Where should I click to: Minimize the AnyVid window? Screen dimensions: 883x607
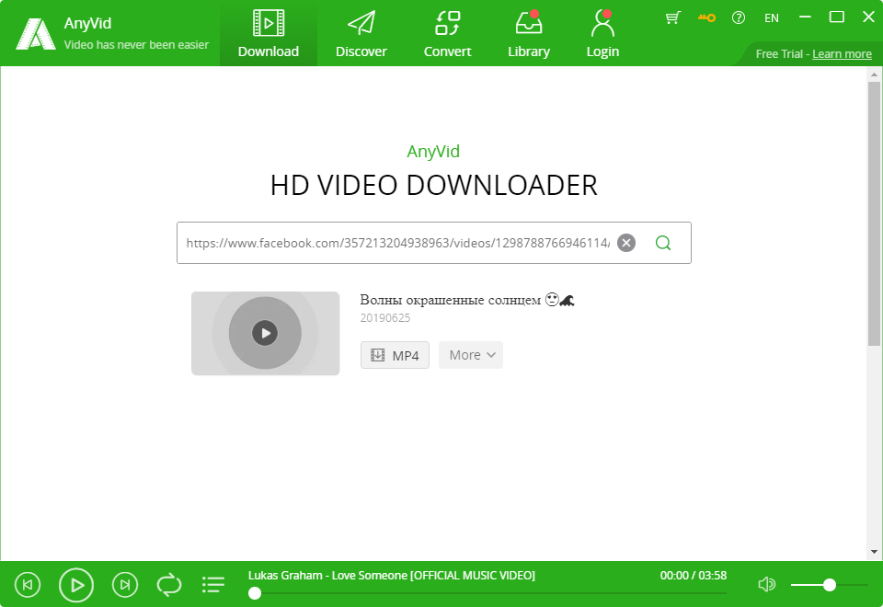pos(805,17)
